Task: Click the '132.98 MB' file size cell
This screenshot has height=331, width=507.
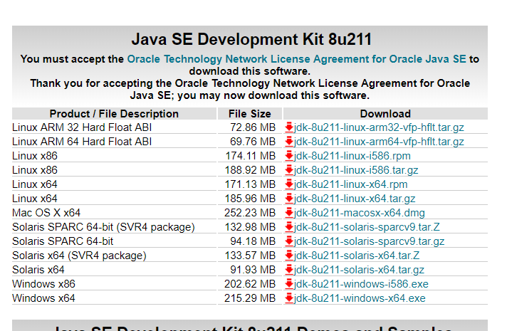Action: [x=250, y=227]
